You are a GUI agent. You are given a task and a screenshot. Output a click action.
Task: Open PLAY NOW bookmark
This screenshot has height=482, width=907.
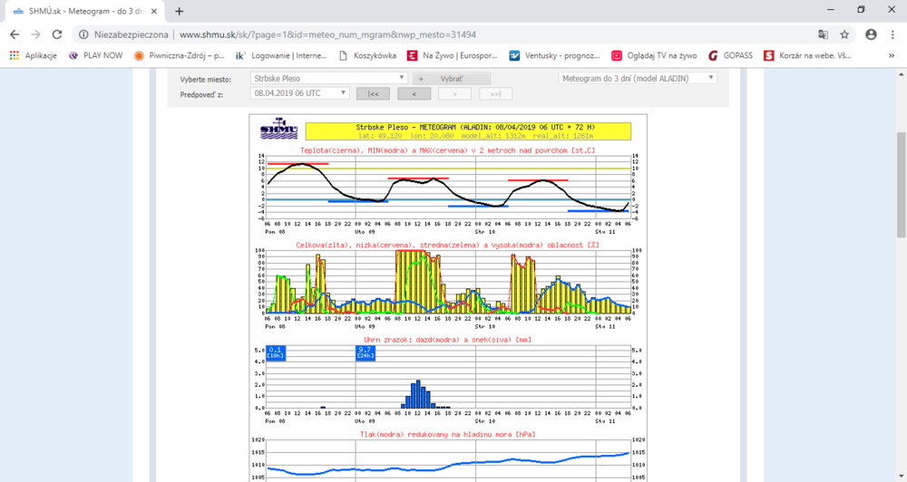coord(96,55)
